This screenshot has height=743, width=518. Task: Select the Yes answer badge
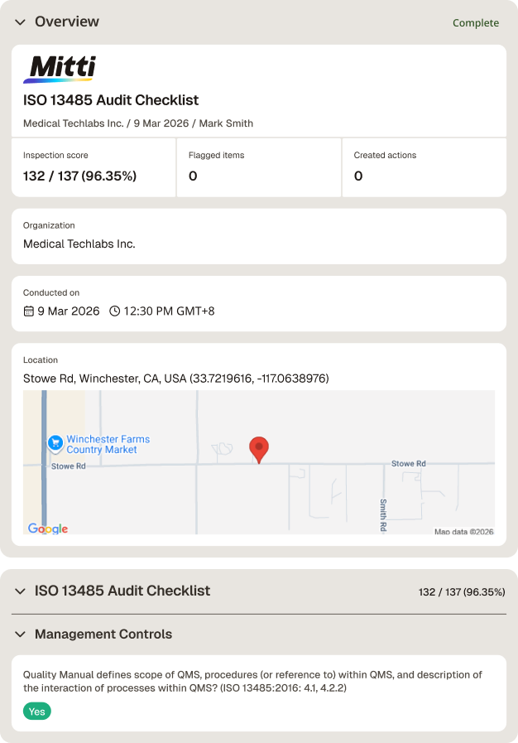coord(37,712)
